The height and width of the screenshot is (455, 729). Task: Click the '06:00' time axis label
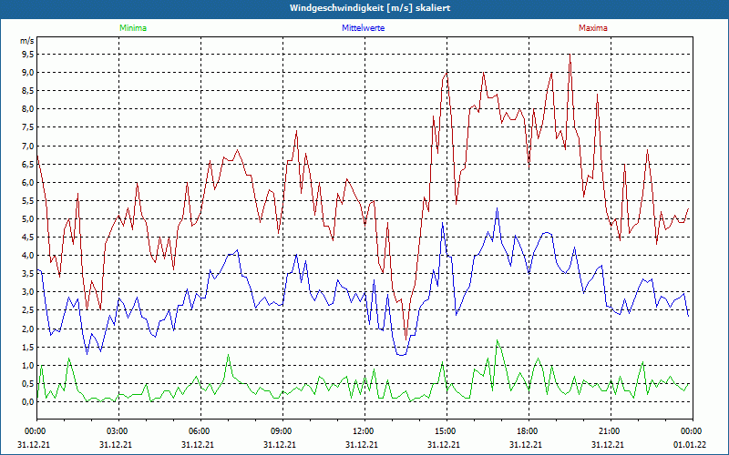point(200,431)
